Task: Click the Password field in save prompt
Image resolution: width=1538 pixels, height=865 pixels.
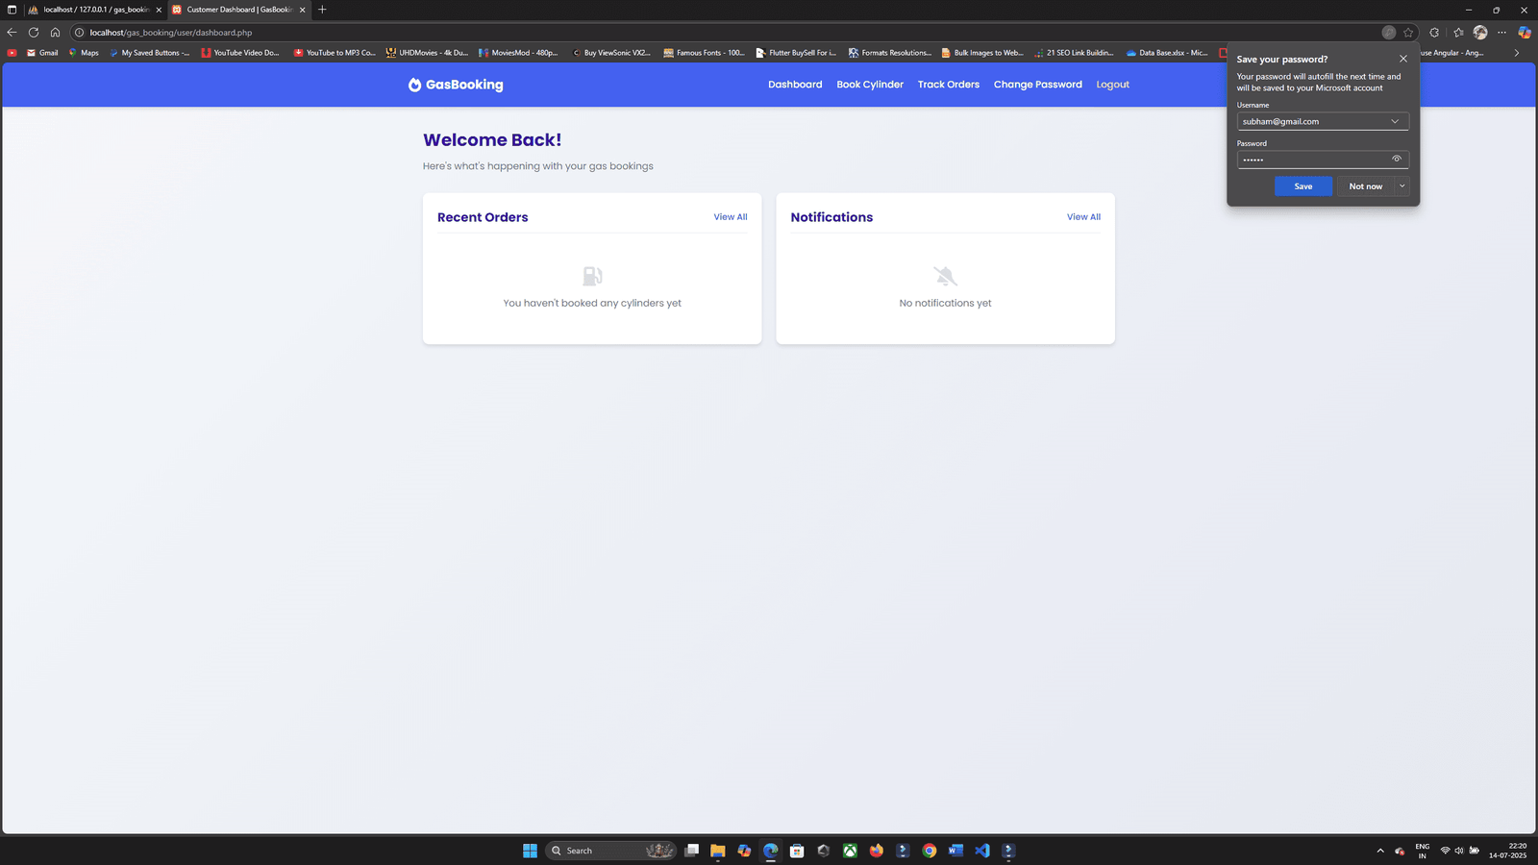Action: 1312,160
